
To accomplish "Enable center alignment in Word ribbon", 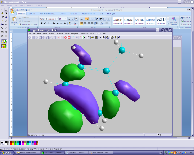I will pos(85,23).
